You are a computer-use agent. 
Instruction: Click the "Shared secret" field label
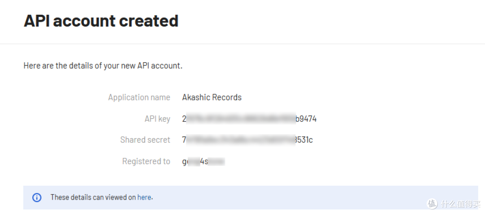[145, 140]
